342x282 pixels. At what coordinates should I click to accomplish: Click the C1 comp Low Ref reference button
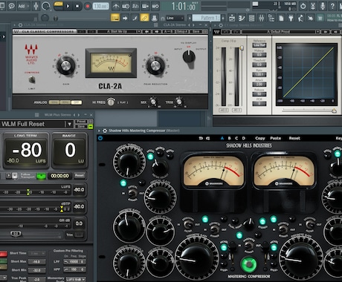pos(259,45)
